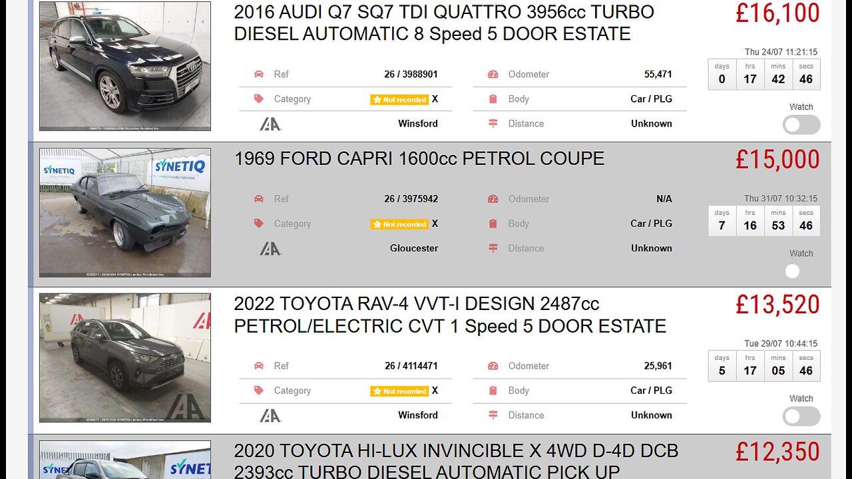The image size is (852, 479).
Task: Click the AA logo icon beside Gloucester
Action: [270, 248]
